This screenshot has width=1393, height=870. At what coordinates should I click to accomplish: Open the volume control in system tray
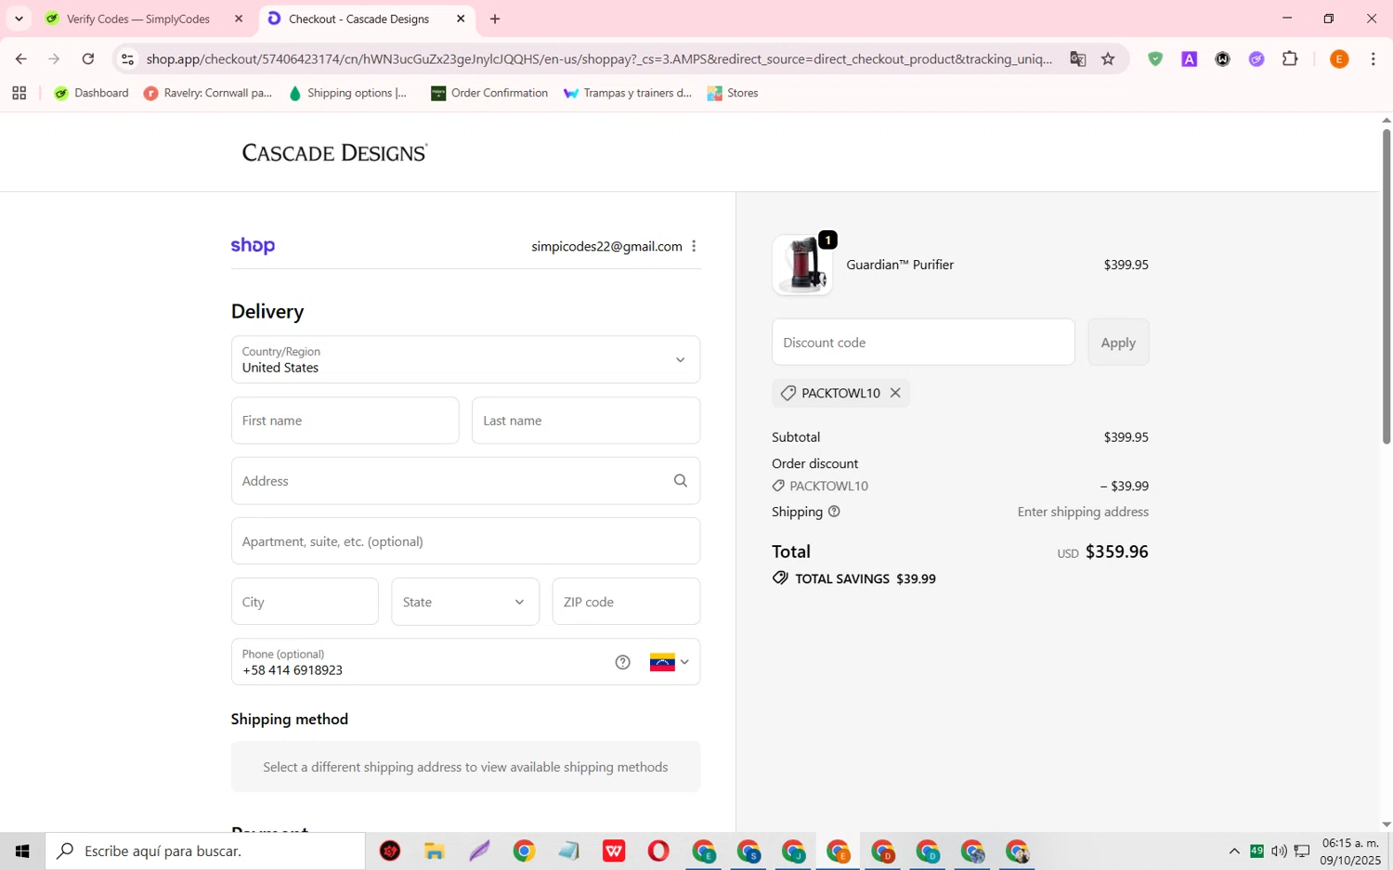click(x=1279, y=851)
